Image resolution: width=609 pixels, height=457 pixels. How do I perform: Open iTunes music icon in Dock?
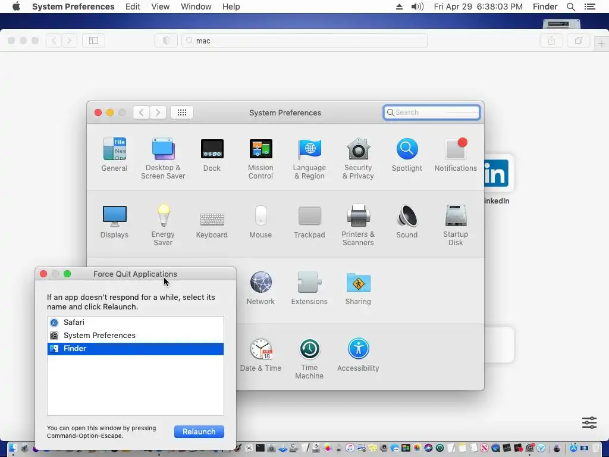[x=350, y=448]
